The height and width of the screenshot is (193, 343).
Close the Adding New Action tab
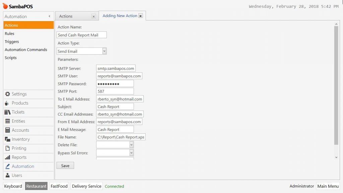point(141,16)
